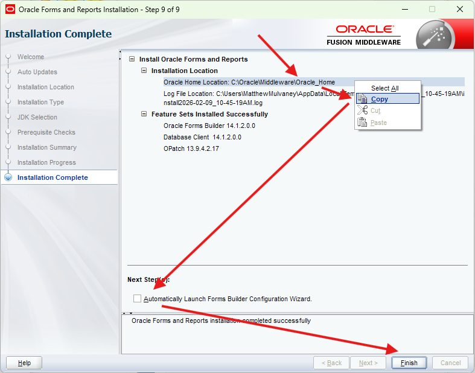Viewport: 475px width, 373px height.
Task: Choose Paste in the context menu
Action: (x=387, y=122)
